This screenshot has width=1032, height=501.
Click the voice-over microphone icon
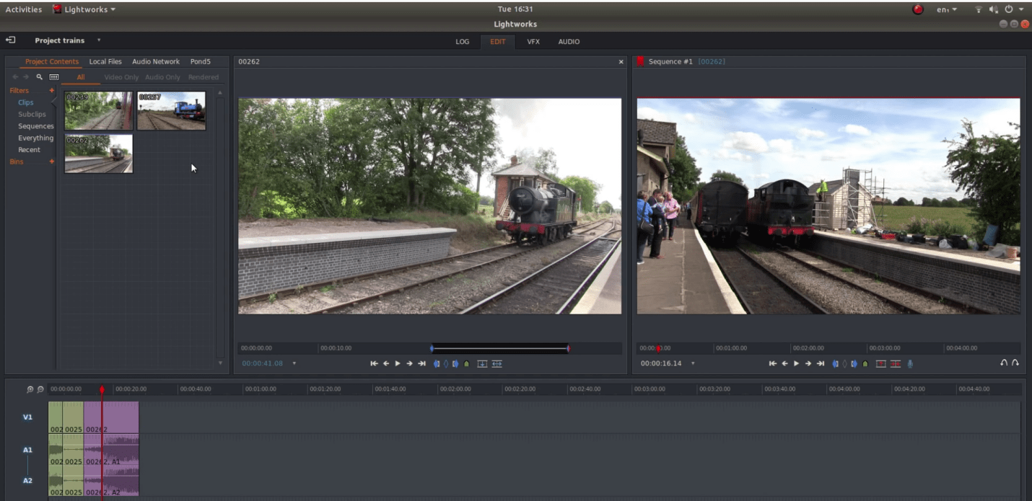tap(910, 363)
